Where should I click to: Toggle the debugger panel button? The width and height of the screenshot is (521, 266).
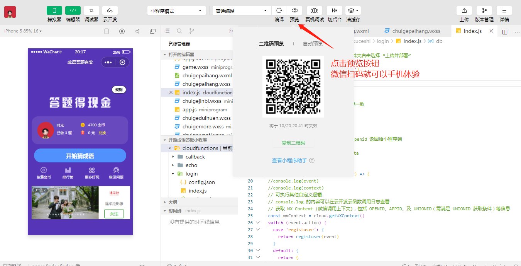click(x=91, y=10)
